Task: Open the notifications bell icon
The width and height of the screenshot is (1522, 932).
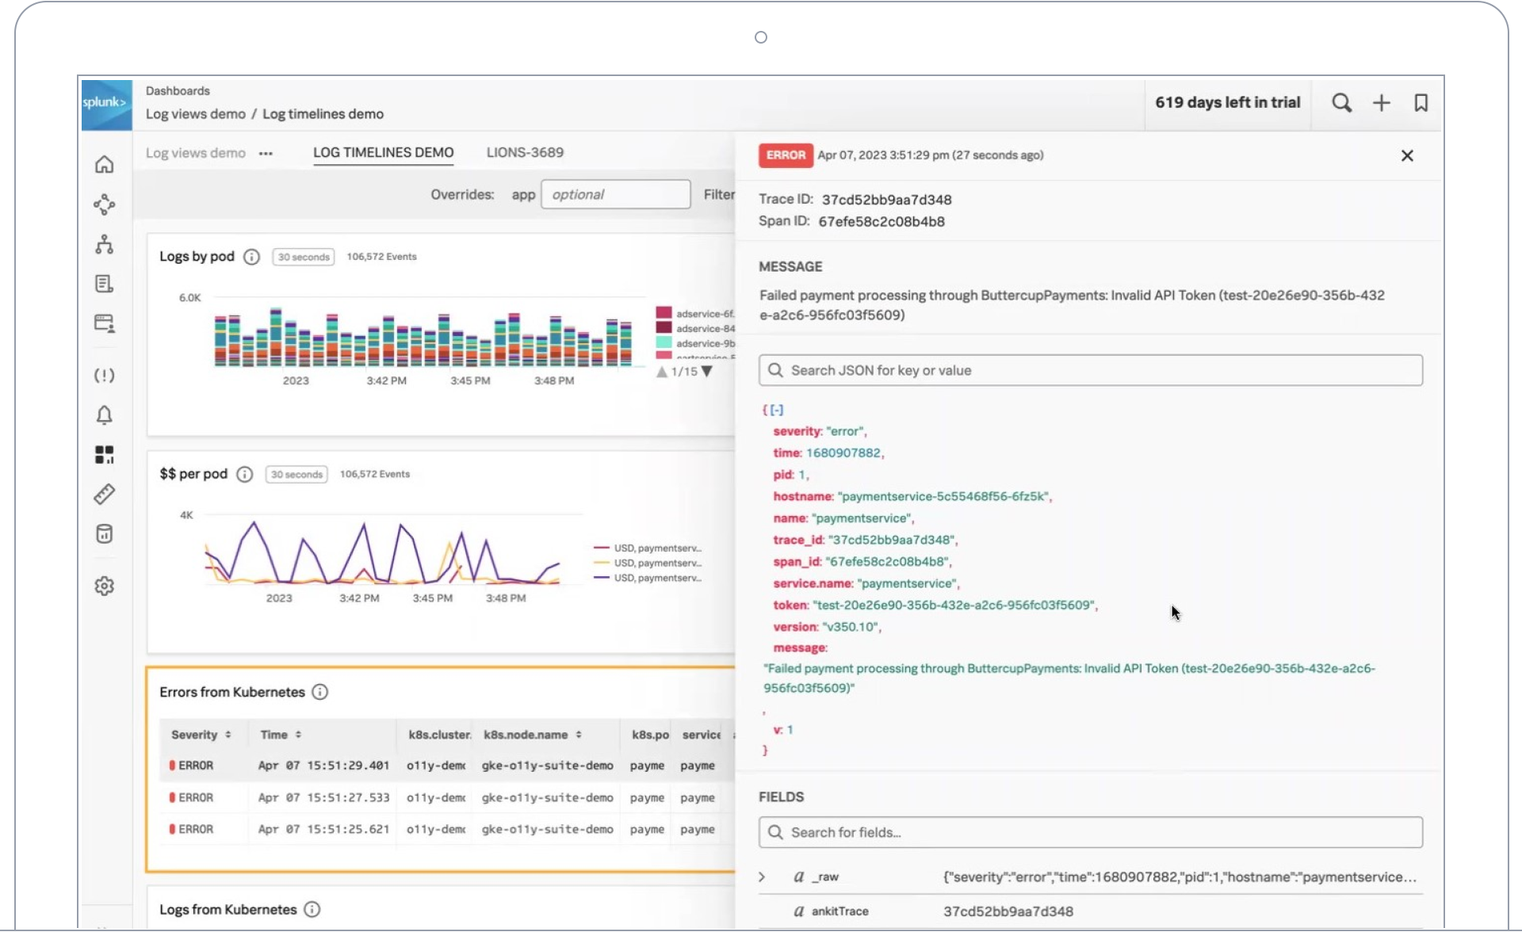Action: [x=104, y=414]
